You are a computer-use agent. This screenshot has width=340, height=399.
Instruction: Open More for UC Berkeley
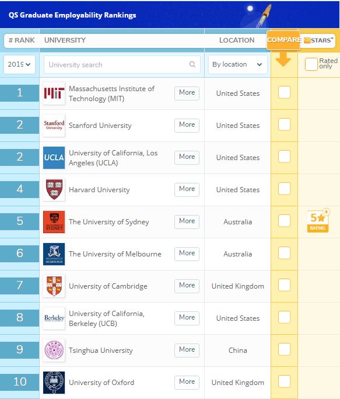(x=187, y=318)
